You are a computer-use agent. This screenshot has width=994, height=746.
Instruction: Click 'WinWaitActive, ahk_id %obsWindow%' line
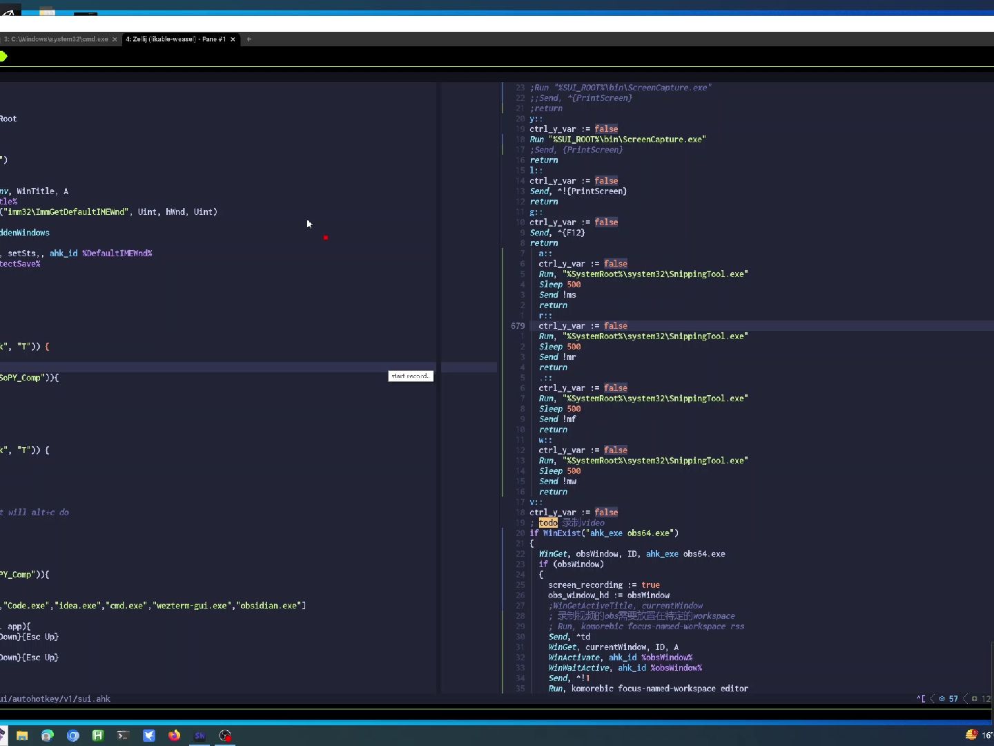tap(625, 668)
